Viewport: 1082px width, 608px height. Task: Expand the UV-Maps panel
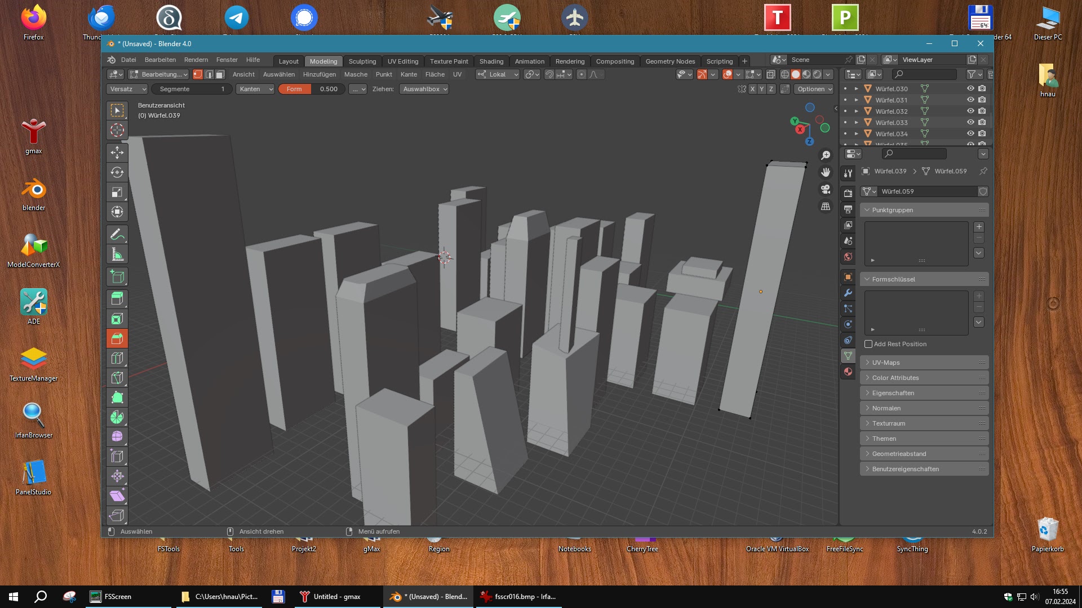(924, 363)
